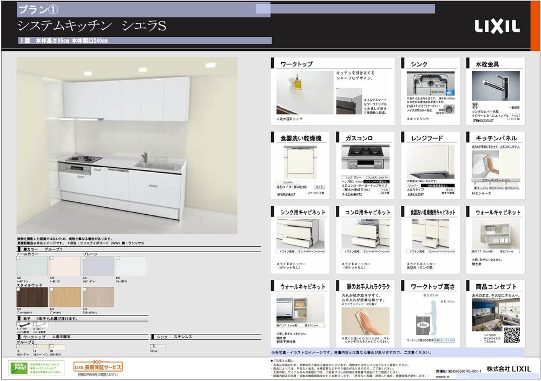Click the スキットシンク caption
The width and height of the screenshot is (541, 381).
click(418, 119)
